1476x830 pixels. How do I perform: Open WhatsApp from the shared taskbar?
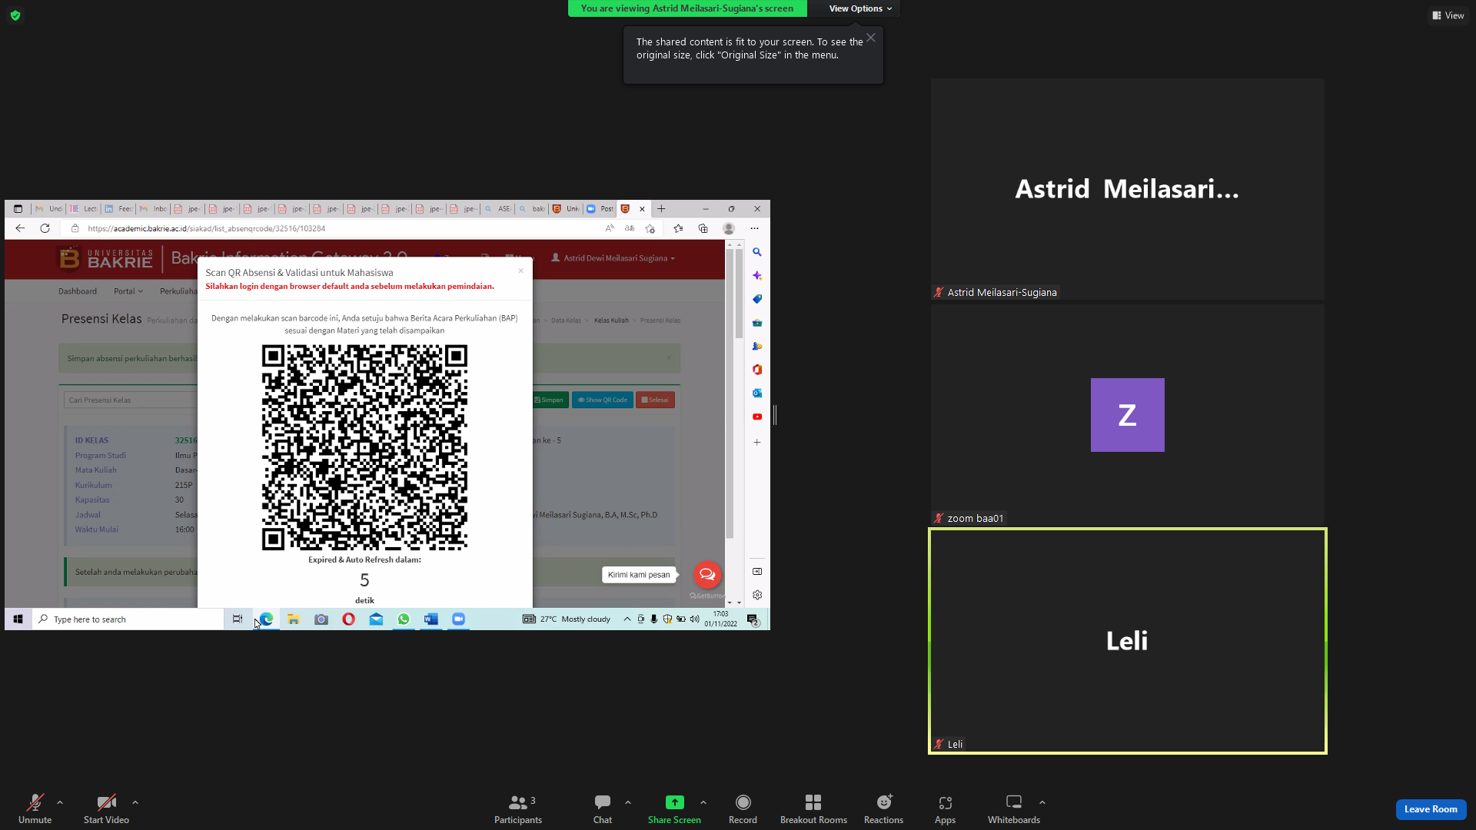point(404,619)
